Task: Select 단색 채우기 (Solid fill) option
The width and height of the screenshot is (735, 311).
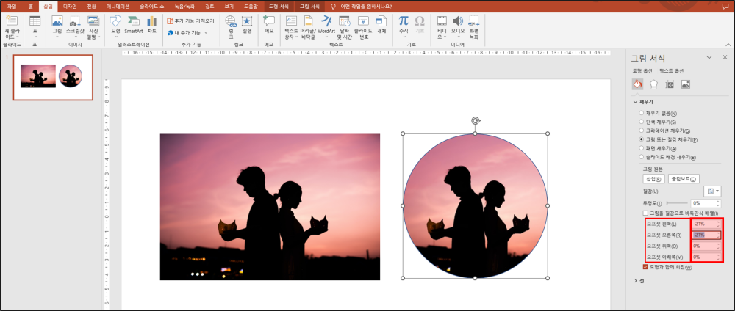Action: click(641, 122)
